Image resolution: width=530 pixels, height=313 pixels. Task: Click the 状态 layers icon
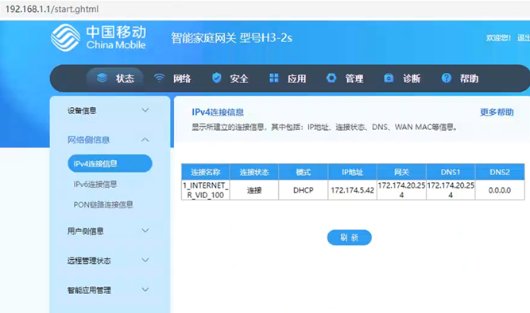102,78
